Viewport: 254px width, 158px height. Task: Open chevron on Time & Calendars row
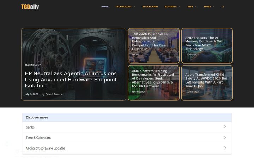point(225,137)
